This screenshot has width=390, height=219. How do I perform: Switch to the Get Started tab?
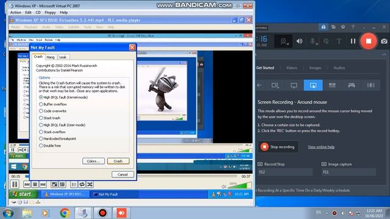point(265,68)
